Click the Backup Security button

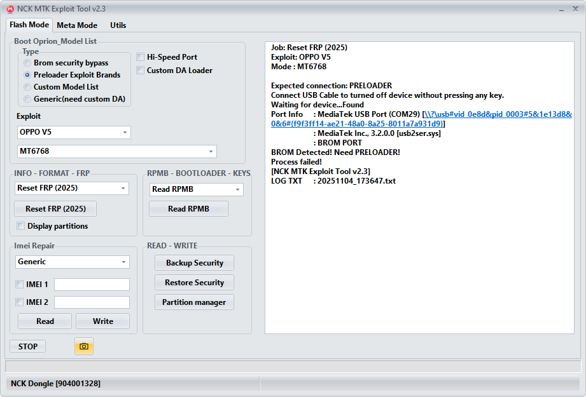tap(194, 263)
